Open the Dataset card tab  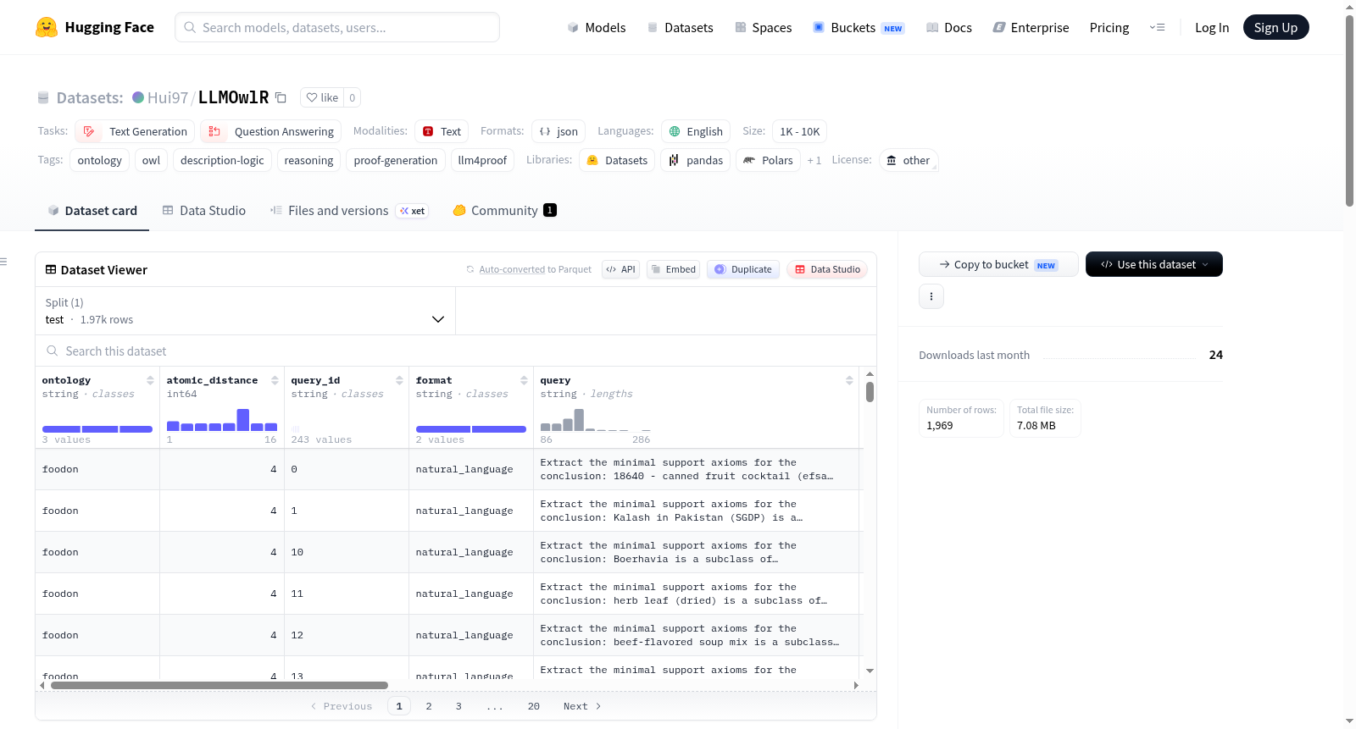(x=92, y=211)
